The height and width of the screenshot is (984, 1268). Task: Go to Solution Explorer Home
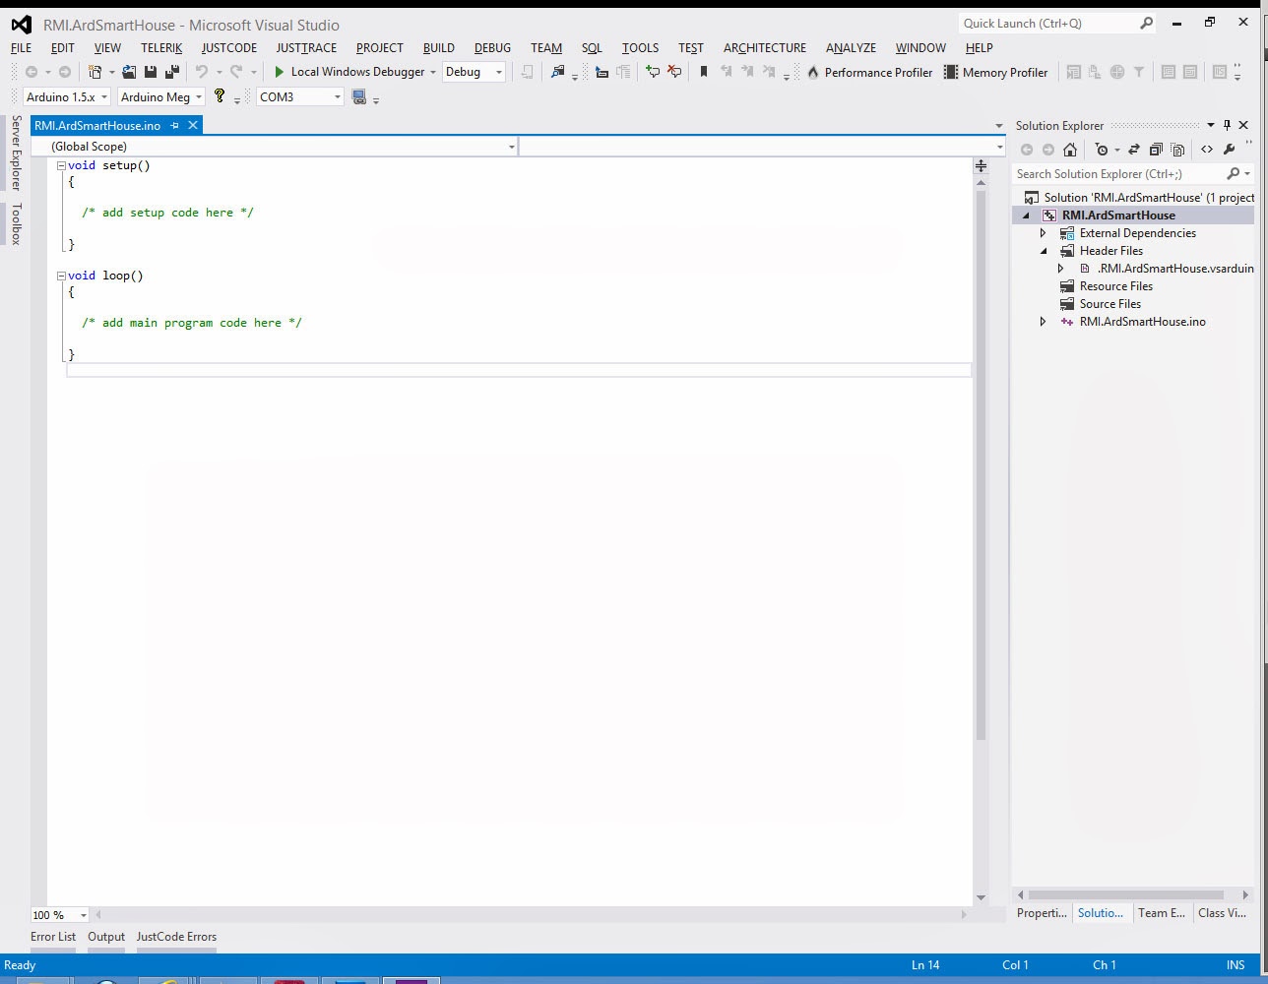click(1070, 150)
